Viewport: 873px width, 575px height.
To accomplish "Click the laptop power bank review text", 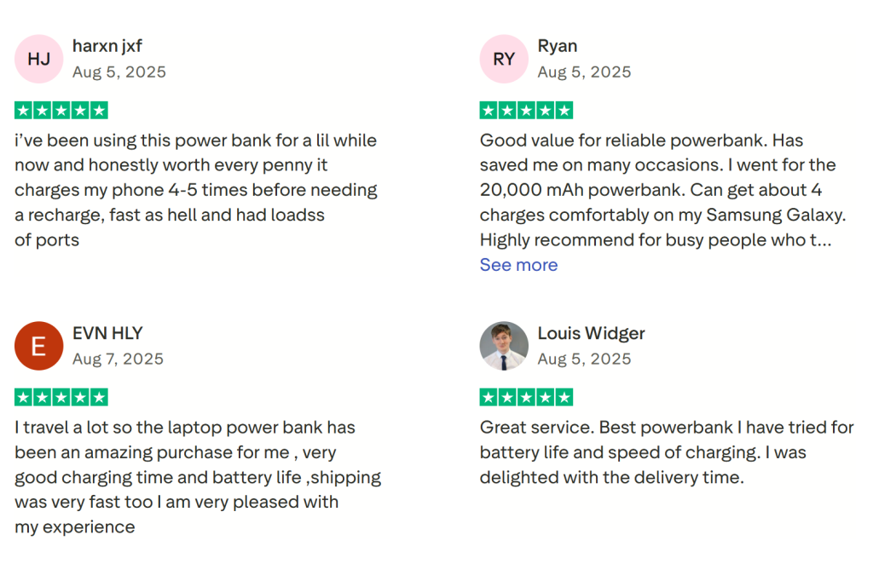I will tap(197, 477).
